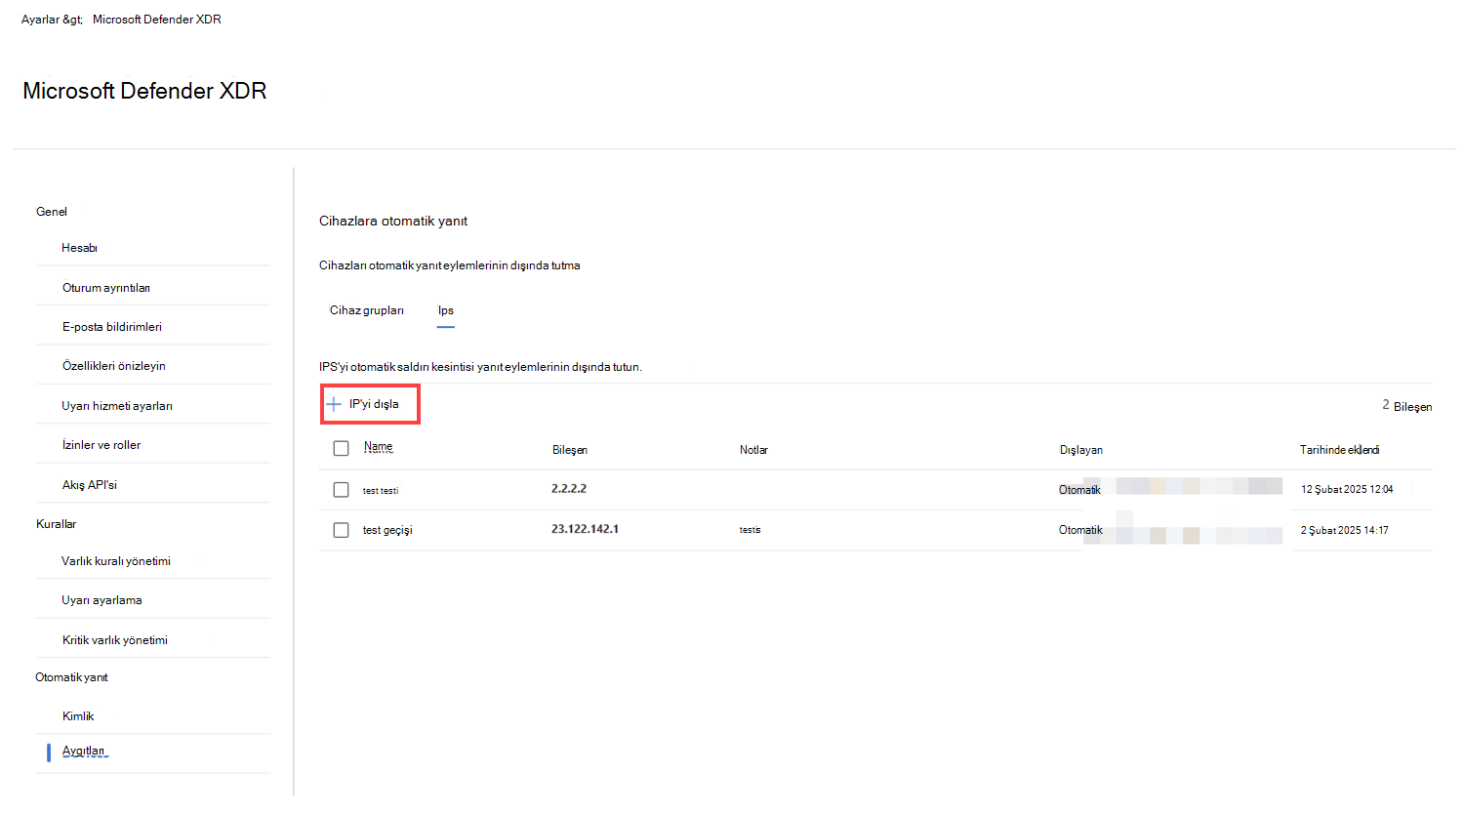Open Oturum ayrıntıları settings
This screenshot has width=1463, height=814.
click(106, 288)
